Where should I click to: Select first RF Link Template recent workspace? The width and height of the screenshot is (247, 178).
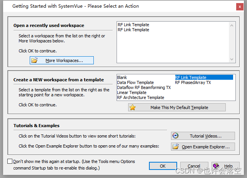coord(134,25)
